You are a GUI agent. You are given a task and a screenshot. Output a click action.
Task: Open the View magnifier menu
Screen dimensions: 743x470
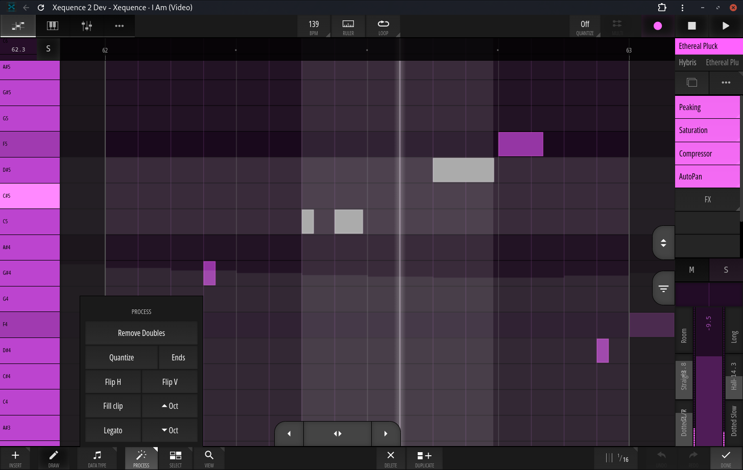point(209,458)
